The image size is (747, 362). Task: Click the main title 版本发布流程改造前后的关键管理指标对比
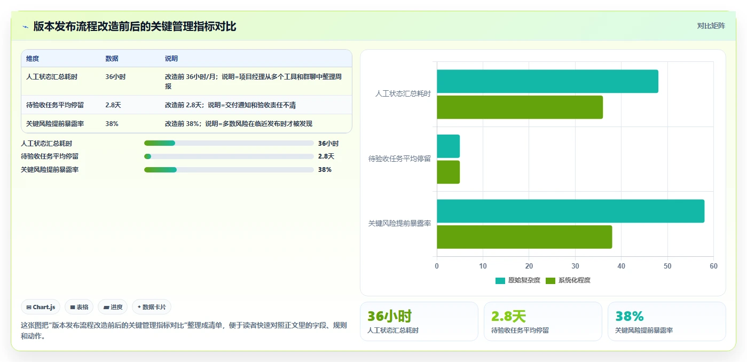pos(135,27)
